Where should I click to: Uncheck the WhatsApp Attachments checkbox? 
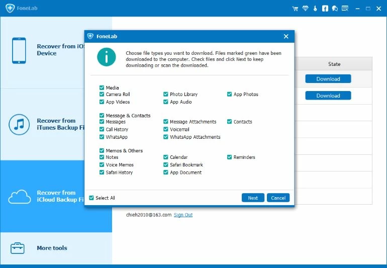(166, 137)
